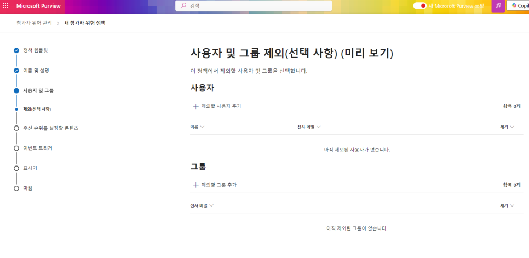The height and width of the screenshot is (258, 529).
Task: Go to the 이름 및 설명 step
Action: pyautogui.click(x=36, y=71)
